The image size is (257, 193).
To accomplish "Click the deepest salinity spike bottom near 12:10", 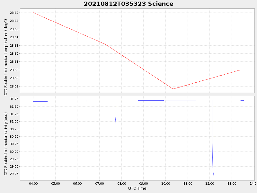I will (214, 176).
